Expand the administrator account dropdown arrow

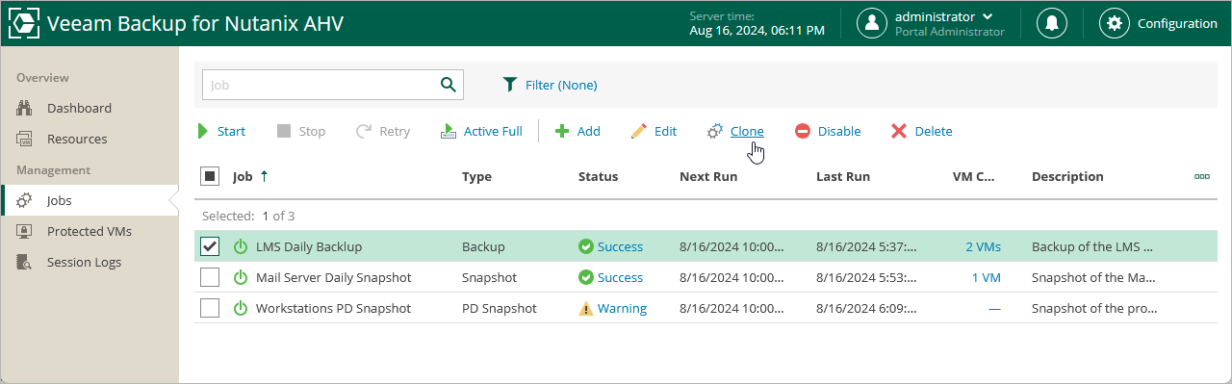point(988,16)
